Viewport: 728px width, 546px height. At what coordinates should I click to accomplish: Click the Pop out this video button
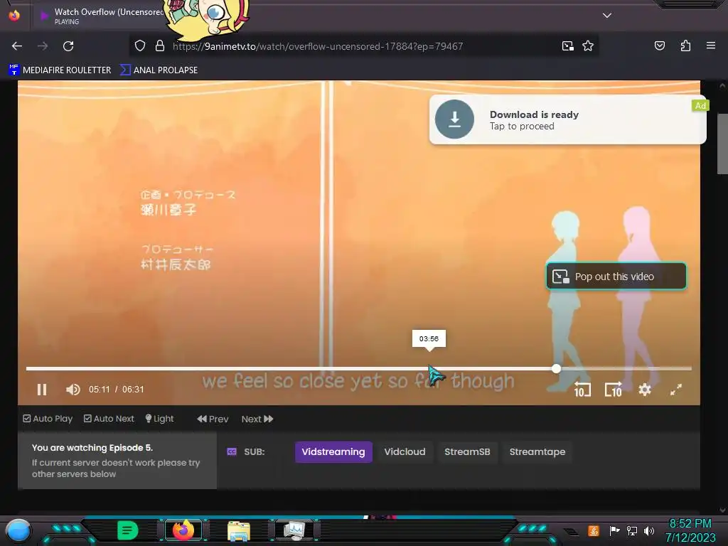616,277
